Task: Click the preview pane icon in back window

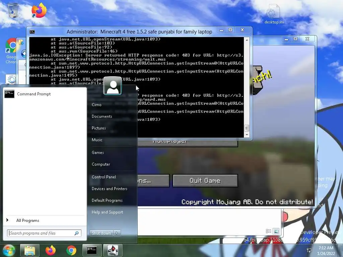Action: tap(276, 231)
